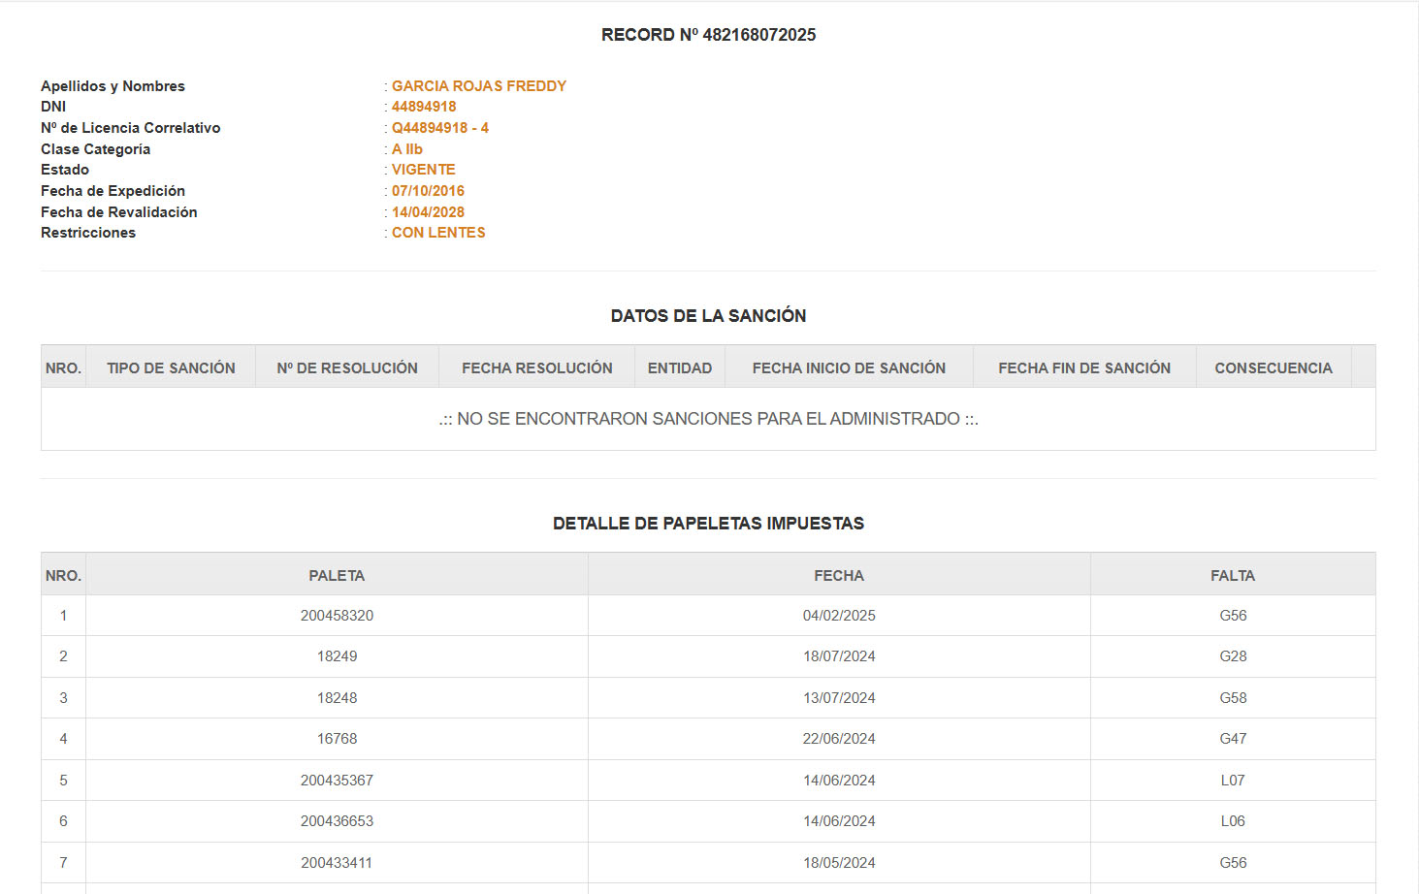Click license number Q44894918 - 4

(x=439, y=128)
